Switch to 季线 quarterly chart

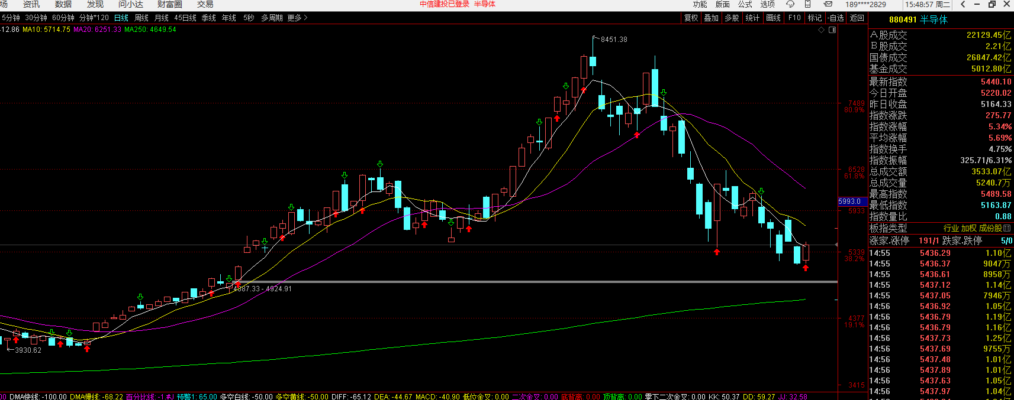209,18
